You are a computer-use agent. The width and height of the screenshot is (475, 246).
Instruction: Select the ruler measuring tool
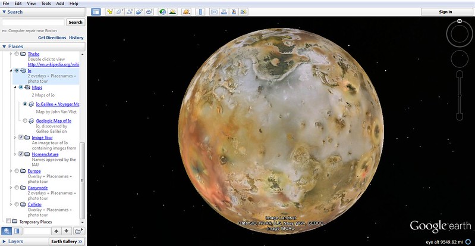pyautogui.click(x=200, y=12)
